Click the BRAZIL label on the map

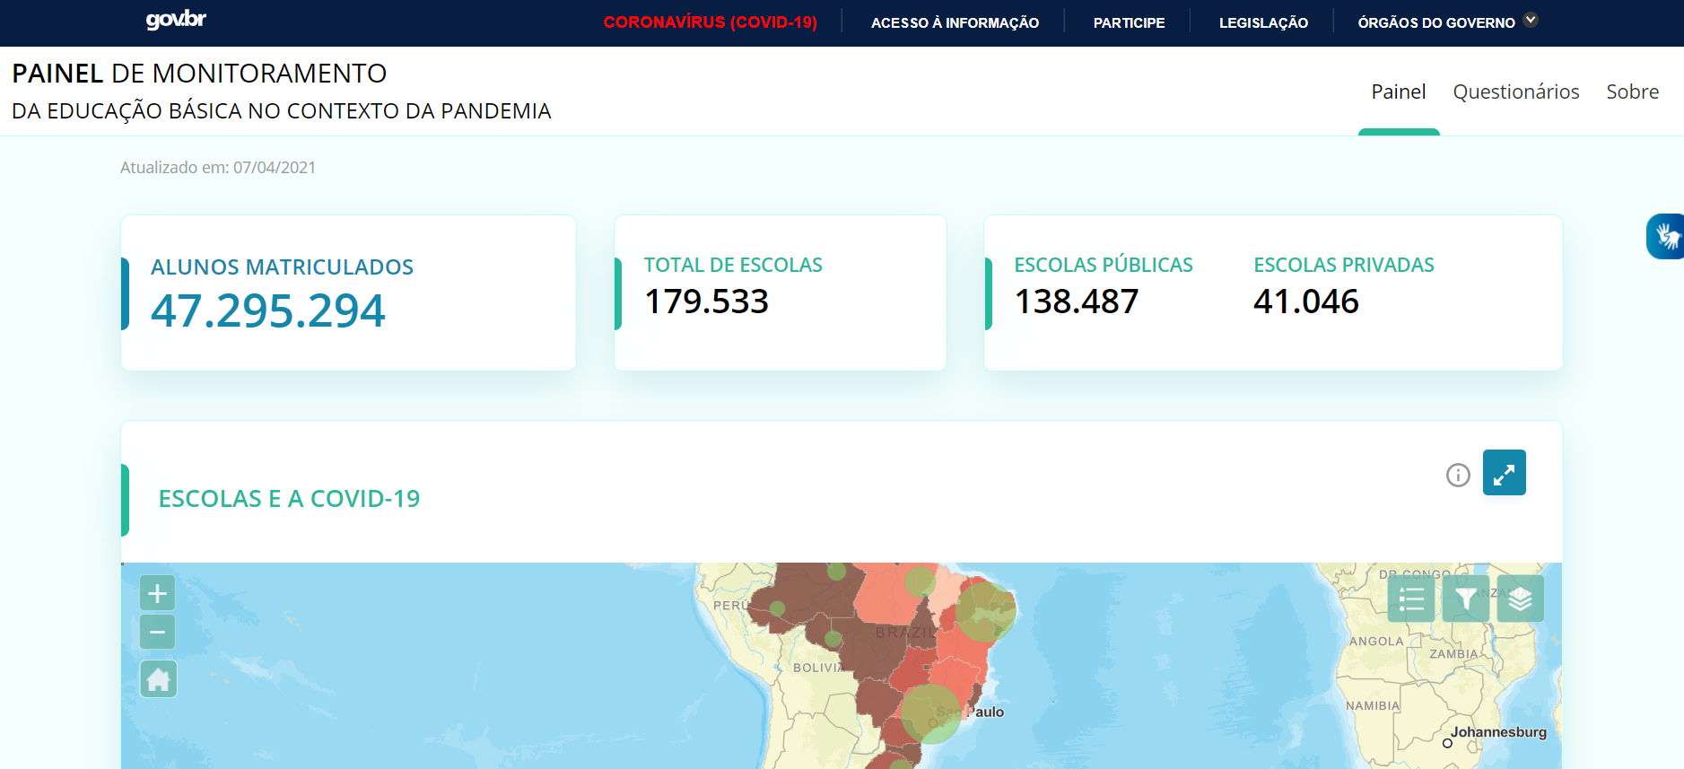point(904,633)
